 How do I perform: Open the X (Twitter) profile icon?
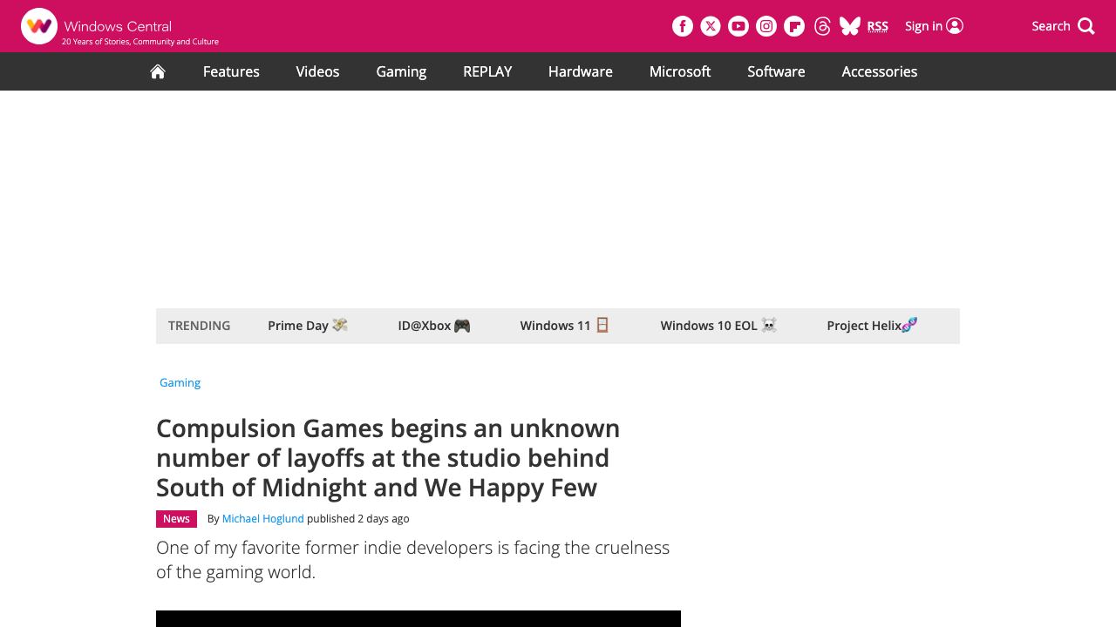point(711,26)
